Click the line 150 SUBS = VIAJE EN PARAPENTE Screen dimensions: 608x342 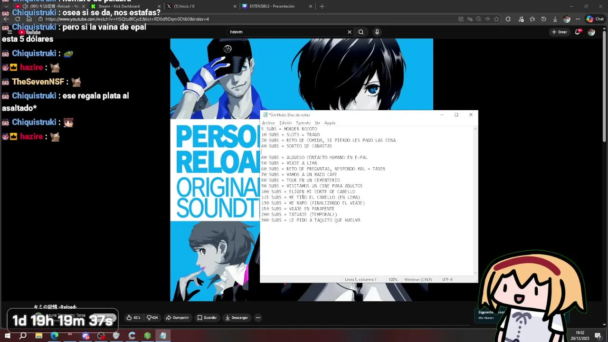coord(298,209)
